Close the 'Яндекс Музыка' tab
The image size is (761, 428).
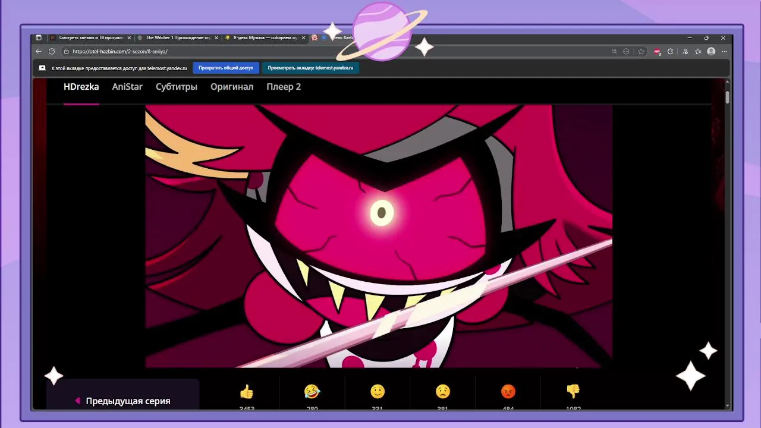coord(304,37)
